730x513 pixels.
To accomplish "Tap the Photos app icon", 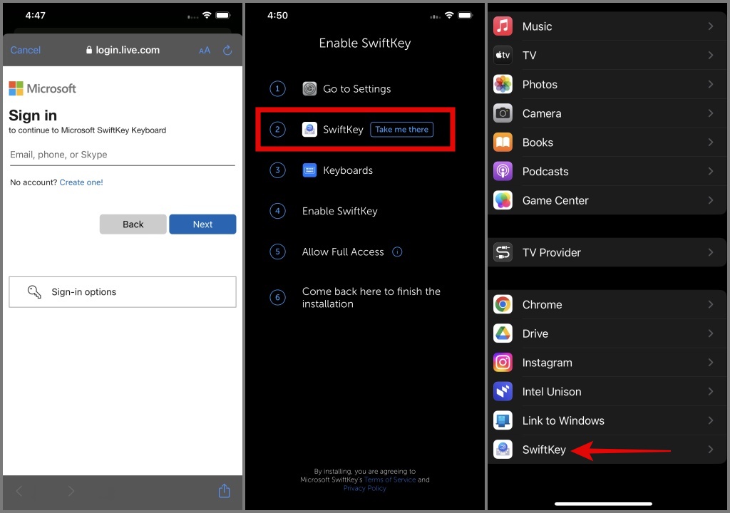I will click(x=503, y=84).
